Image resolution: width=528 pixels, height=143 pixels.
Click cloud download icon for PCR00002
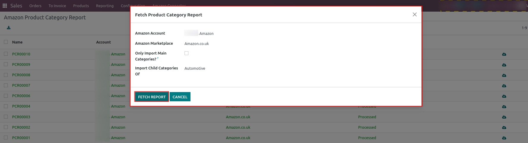point(504,128)
